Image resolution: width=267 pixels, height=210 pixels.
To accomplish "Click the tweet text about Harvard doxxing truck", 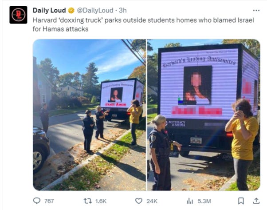I will tap(143, 24).
